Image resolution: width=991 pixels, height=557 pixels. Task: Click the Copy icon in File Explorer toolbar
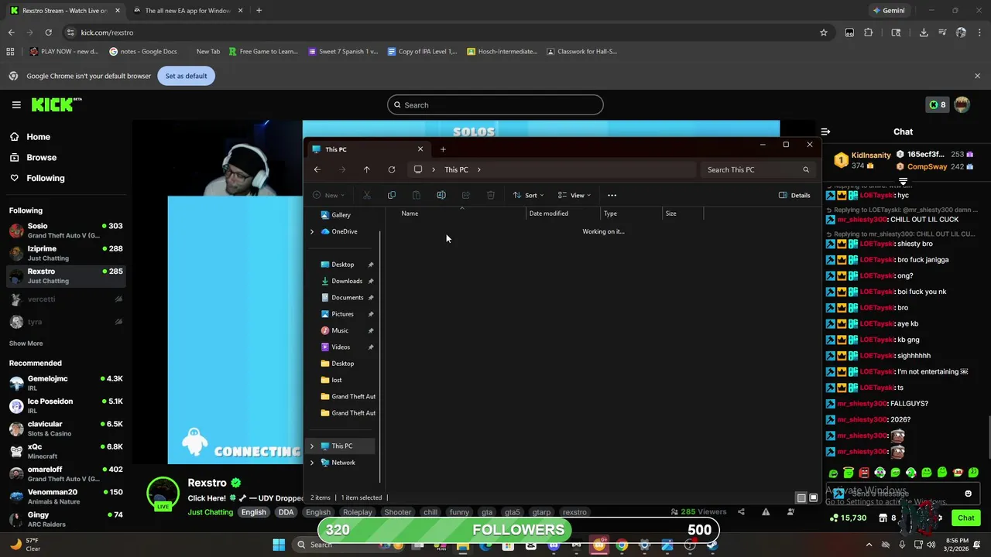(392, 195)
